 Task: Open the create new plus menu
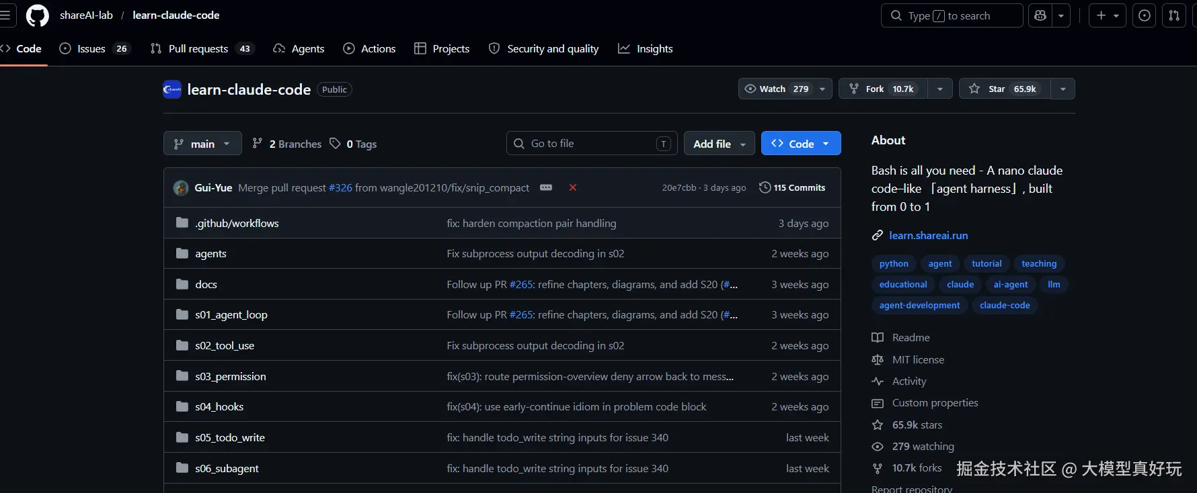1108,15
